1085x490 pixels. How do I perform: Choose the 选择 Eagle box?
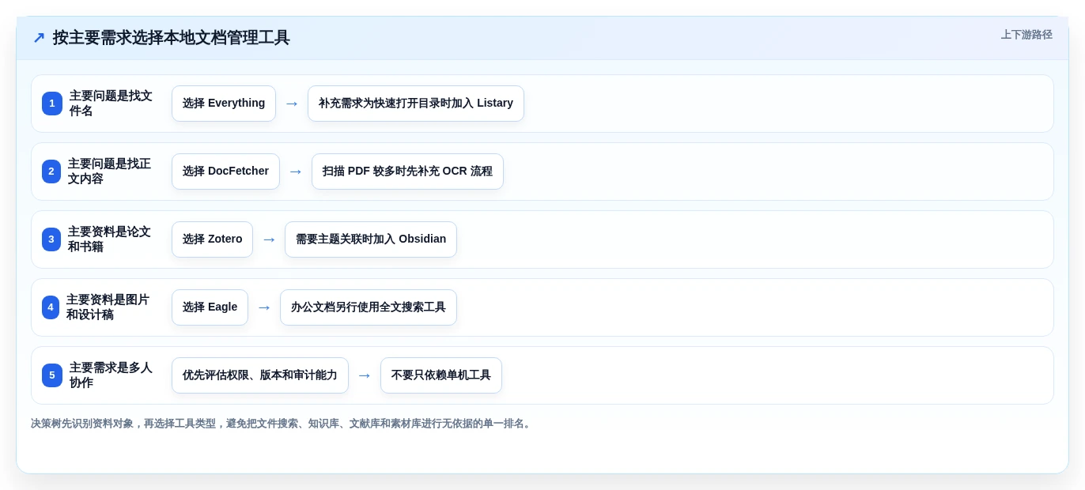[210, 307]
